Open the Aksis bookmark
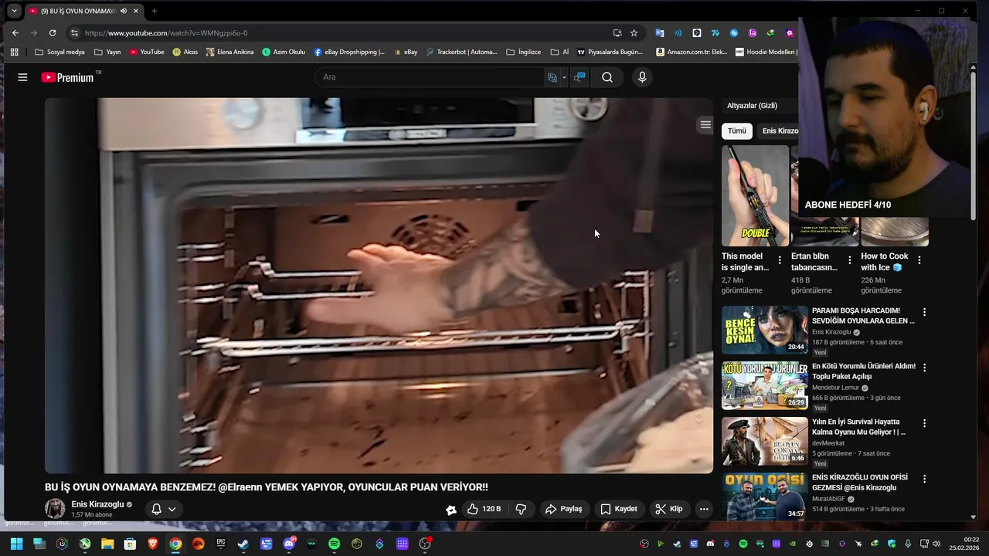Viewport: 989px width, 556px height. [185, 52]
